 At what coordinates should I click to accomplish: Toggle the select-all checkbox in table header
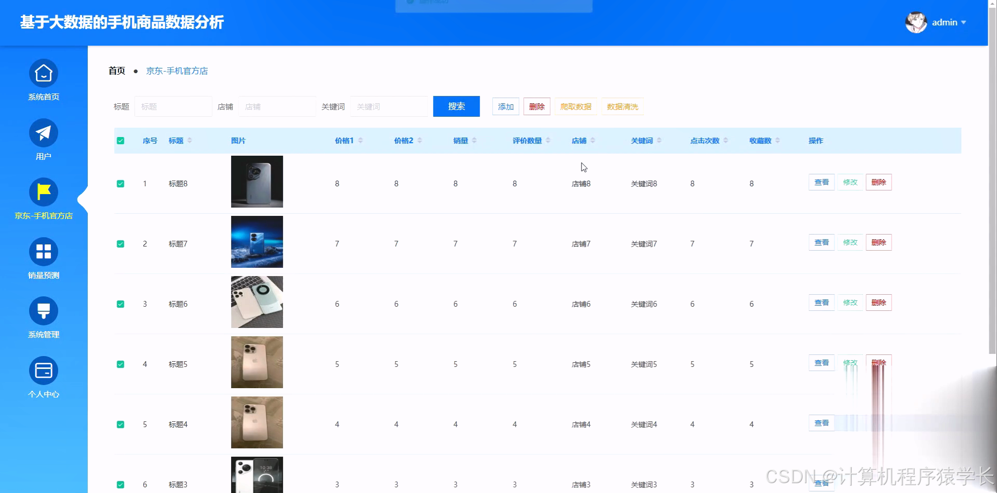click(x=120, y=140)
